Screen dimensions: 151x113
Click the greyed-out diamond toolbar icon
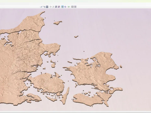51,7
